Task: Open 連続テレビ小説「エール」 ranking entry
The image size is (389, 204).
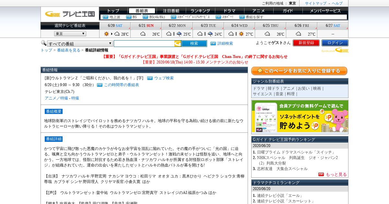Action: point(280,196)
